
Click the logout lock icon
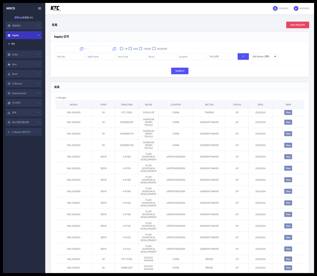[x=275, y=8]
